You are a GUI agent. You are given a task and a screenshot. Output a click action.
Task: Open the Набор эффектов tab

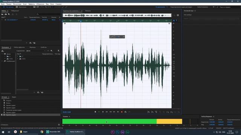tap(19, 47)
